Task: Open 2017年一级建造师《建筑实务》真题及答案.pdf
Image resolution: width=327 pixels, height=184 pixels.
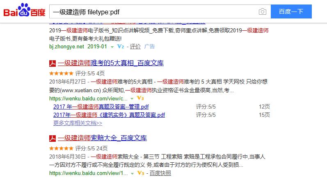Action: [x=109, y=115]
